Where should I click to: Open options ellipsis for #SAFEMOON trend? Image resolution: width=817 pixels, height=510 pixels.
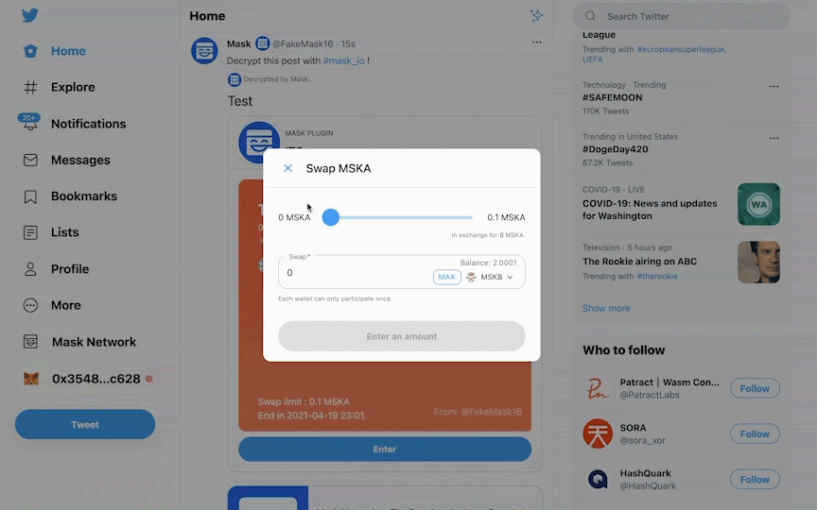click(774, 86)
